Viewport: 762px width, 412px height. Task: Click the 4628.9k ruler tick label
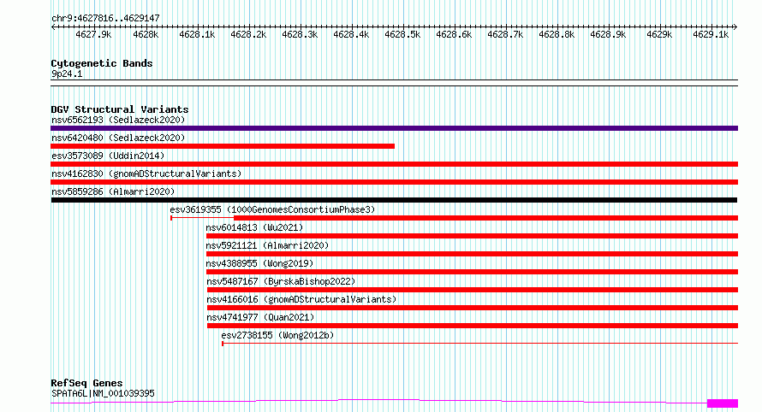[x=608, y=35]
